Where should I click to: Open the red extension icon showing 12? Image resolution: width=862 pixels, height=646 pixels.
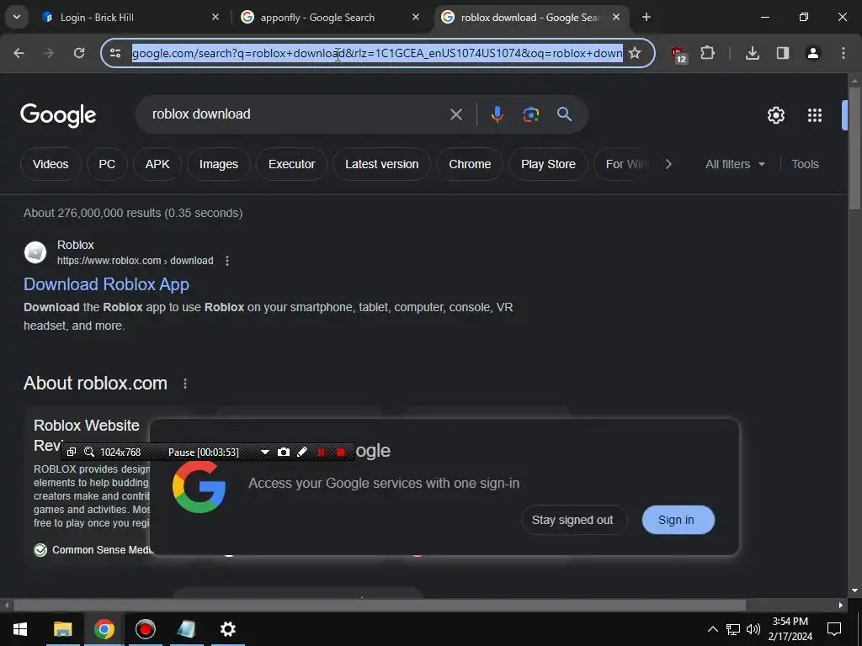pyautogui.click(x=678, y=55)
